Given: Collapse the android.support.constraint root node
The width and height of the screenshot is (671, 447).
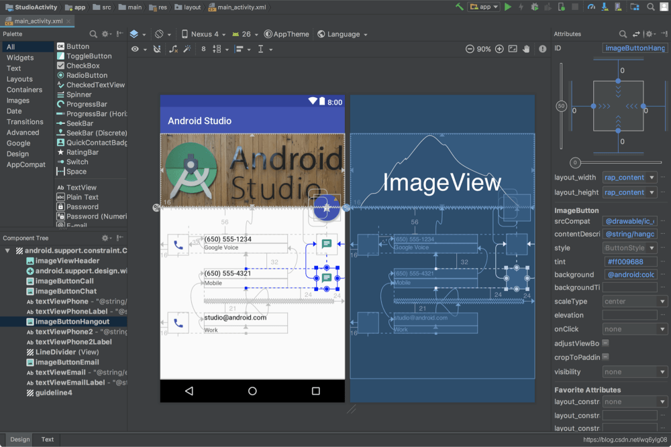Looking at the screenshot, I should pos(7,251).
